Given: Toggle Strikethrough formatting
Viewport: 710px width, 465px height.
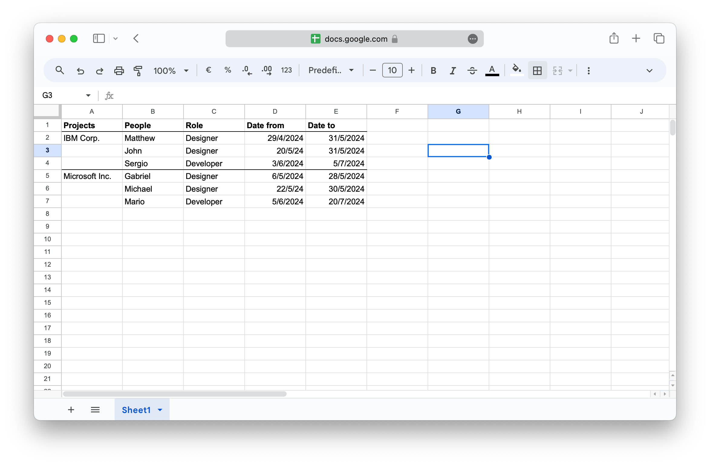Looking at the screenshot, I should (472, 70).
